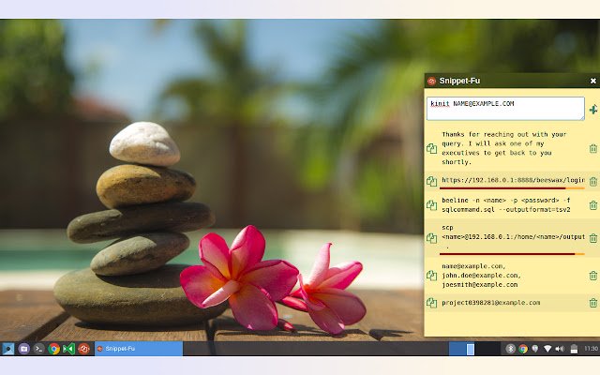The width and height of the screenshot is (600, 375).
Task: Select the project0398281@example.com text
Action: (x=491, y=302)
